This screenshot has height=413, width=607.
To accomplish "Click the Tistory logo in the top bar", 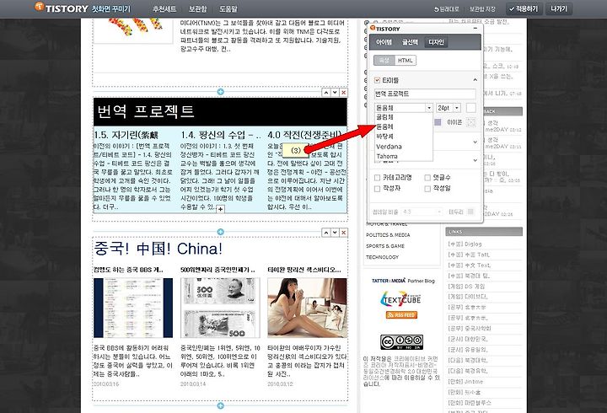I will pyautogui.click(x=62, y=8).
